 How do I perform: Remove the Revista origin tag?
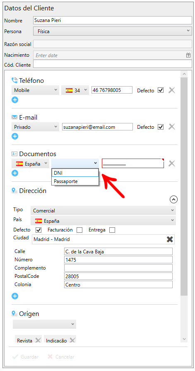[38, 340]
